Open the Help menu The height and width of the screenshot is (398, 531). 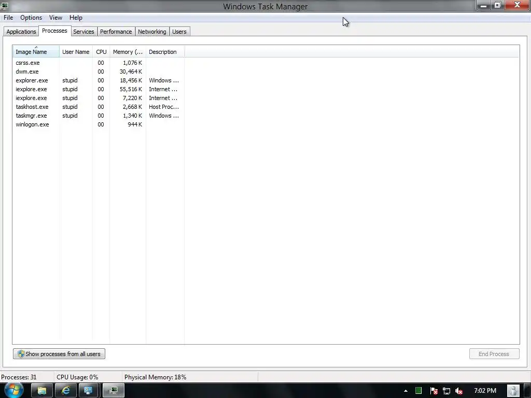click(76, 18)
